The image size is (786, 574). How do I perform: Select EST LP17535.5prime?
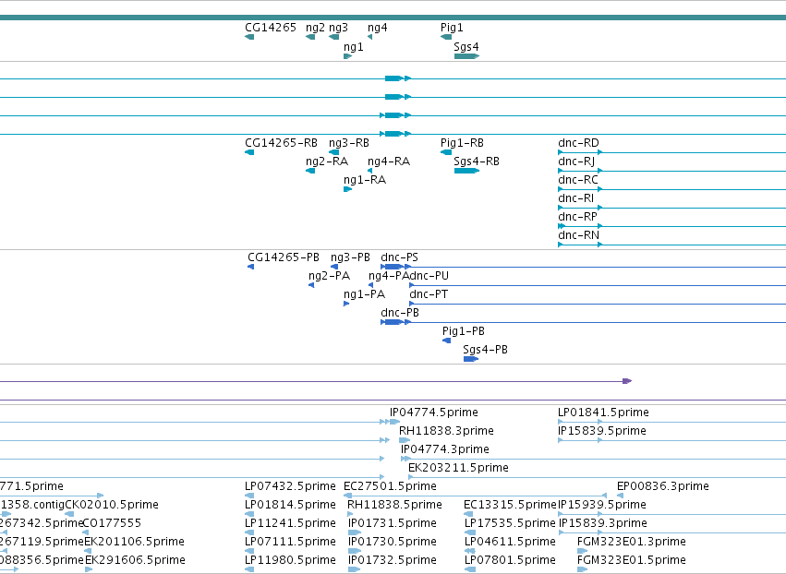(510, 524)
